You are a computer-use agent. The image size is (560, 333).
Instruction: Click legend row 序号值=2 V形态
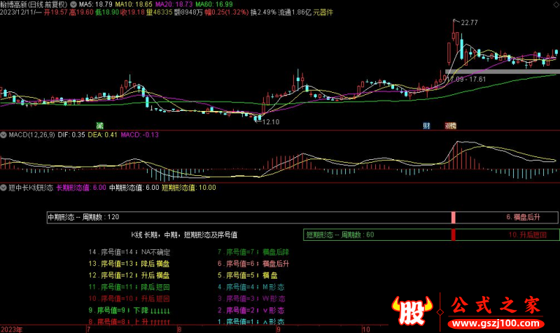(x=251, y=310)
